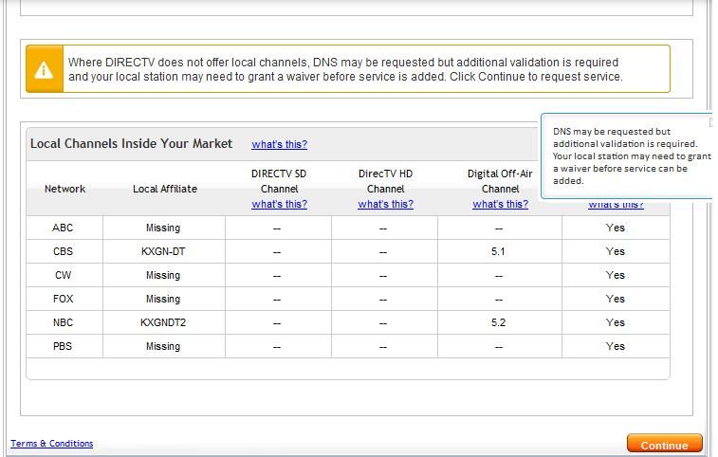
Task: Click the Local Affiliate column header
Action: [x=165, y=189]
